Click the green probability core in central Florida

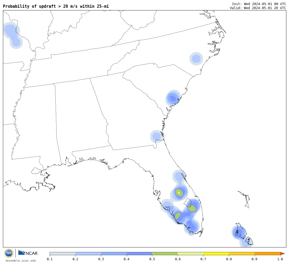(179, 193)
